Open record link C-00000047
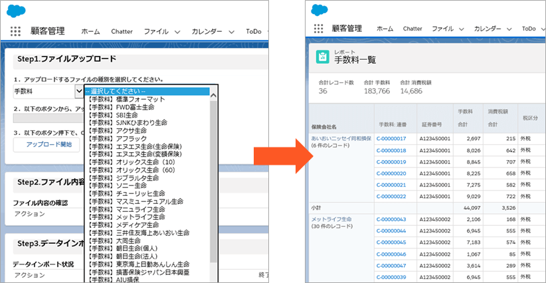 (391, 266)
